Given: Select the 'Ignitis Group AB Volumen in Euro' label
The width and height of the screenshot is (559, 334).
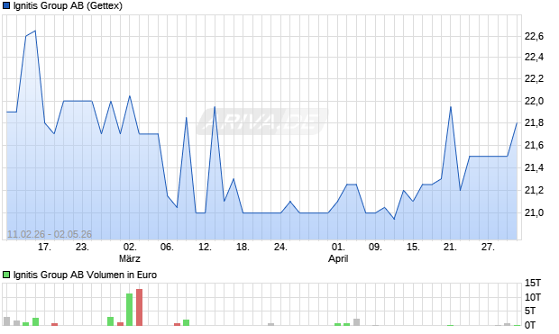Looking at the screenshot, I should 85,275.
